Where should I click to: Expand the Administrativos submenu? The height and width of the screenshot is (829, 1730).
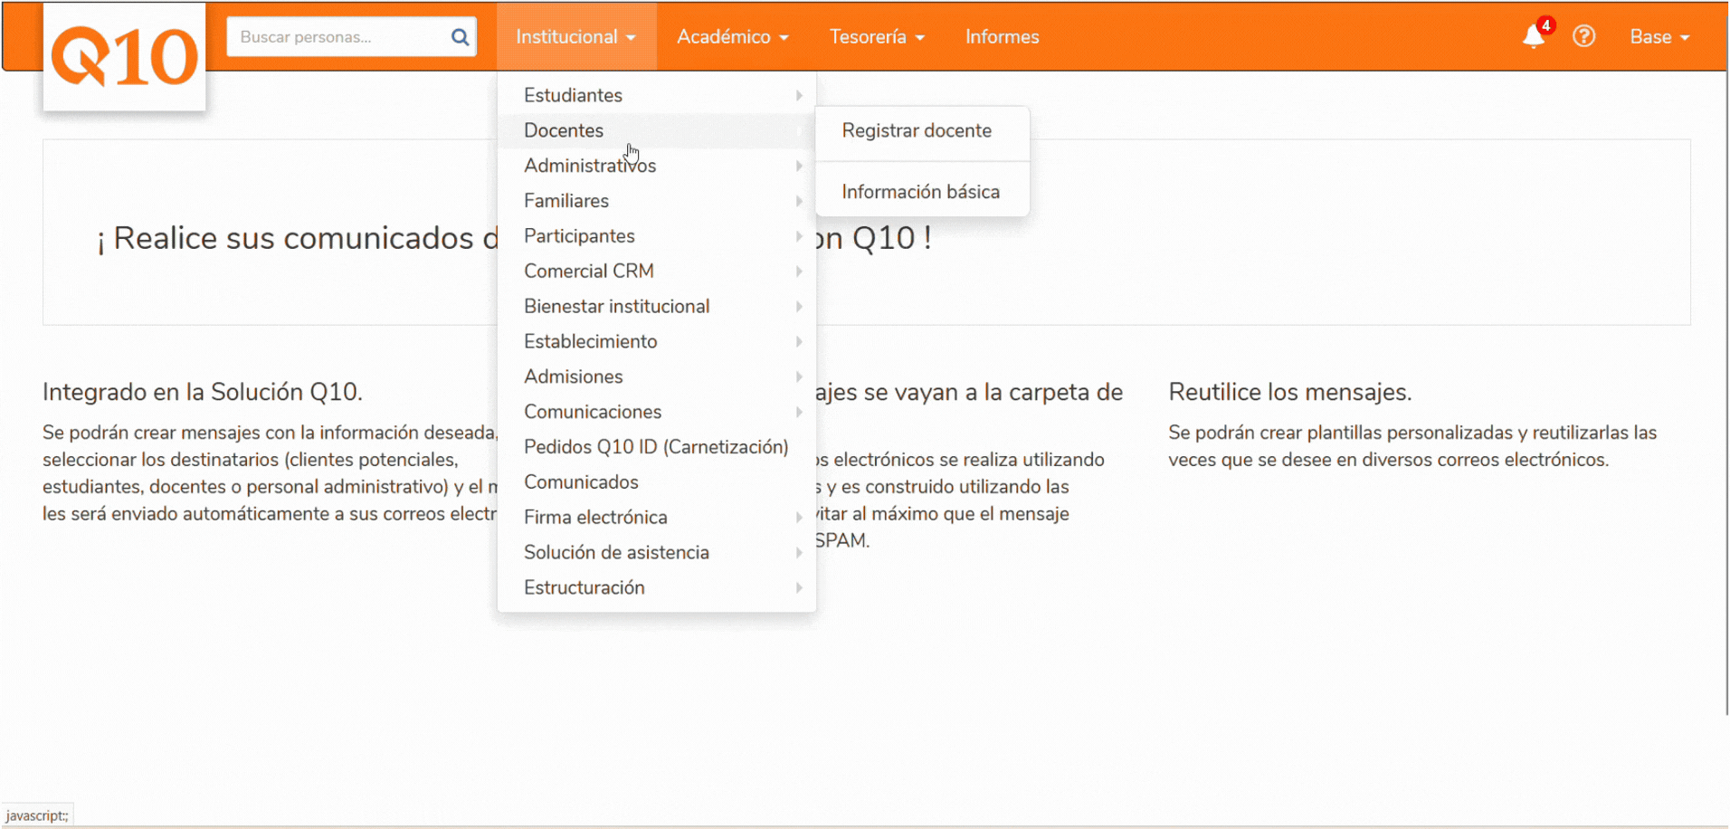coord(657,166)
